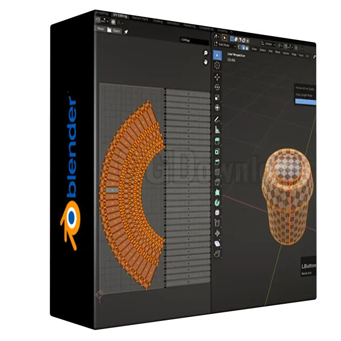The width and height of the screenshot is (341, 341).
Task: Select the Annotate pencil tool
Action: pyautogui.click(x=217, y=120)
